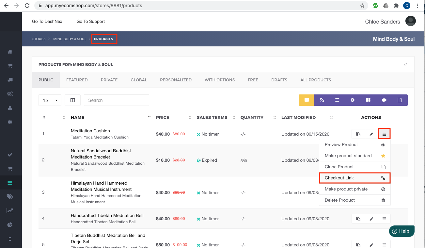The image size is (425, 248).
Task: Open the home icon in left sidebar
Action: [10, 52]
